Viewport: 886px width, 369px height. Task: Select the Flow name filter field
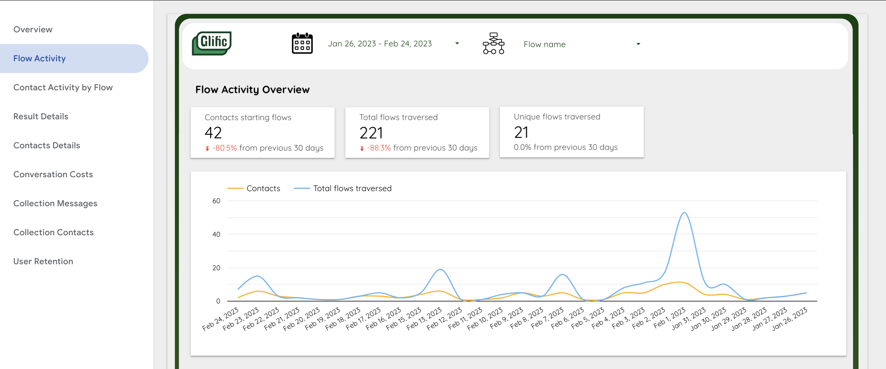pyautogui.click(x=582, y=44)
